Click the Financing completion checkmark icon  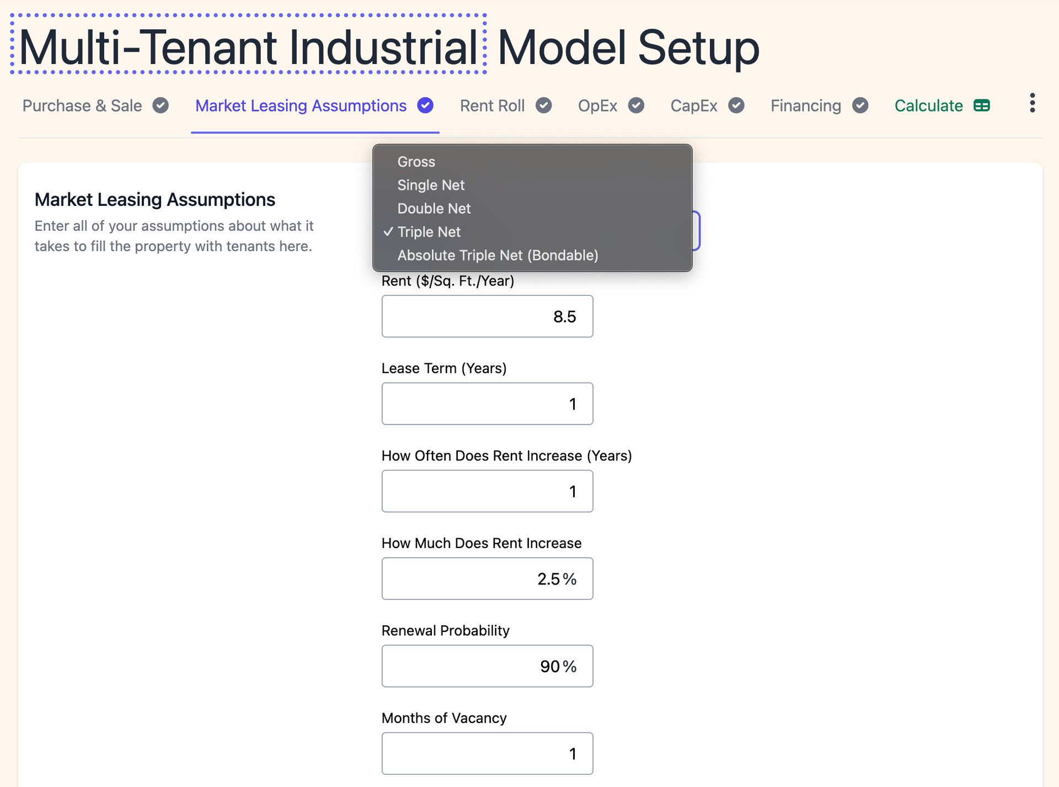(861, 105)
